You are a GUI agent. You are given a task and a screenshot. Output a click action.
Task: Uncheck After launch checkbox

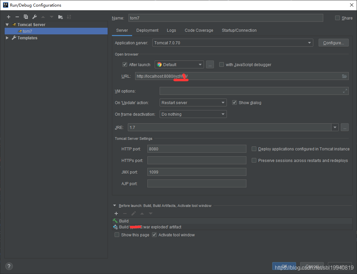[125, 64]
